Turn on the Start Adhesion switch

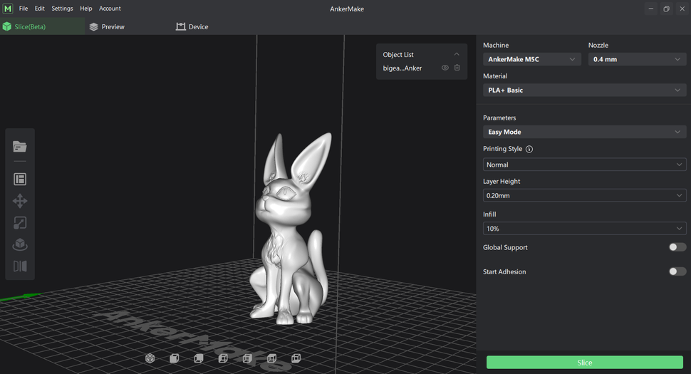point(677,271)
